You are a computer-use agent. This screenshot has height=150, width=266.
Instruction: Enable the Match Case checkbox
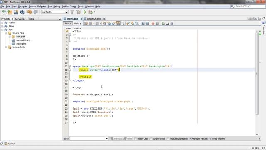[x=135, y=139]
